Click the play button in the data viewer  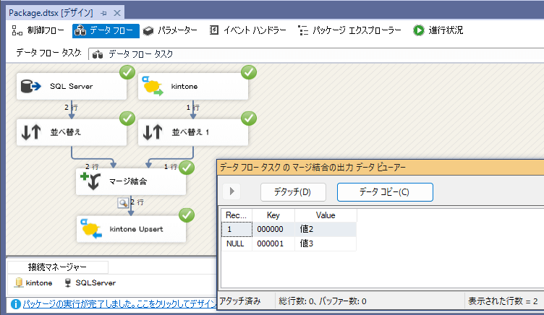point(232,191)
